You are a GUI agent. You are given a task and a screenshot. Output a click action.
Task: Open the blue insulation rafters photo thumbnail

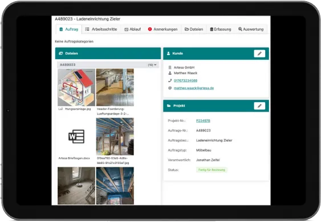click(115, 186)
